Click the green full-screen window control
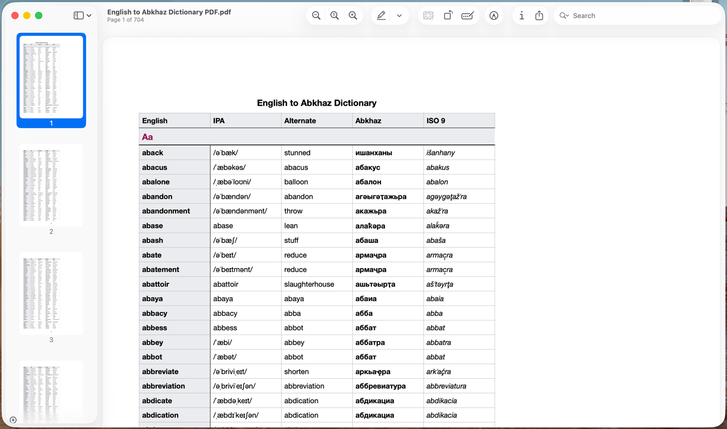 [38, 15]
